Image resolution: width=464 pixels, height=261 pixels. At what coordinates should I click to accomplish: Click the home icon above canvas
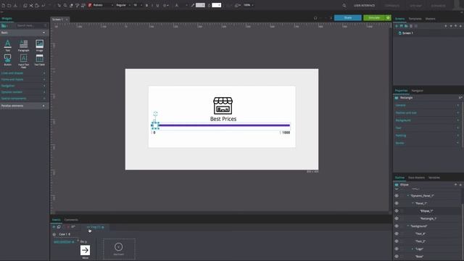coord(315,18)
